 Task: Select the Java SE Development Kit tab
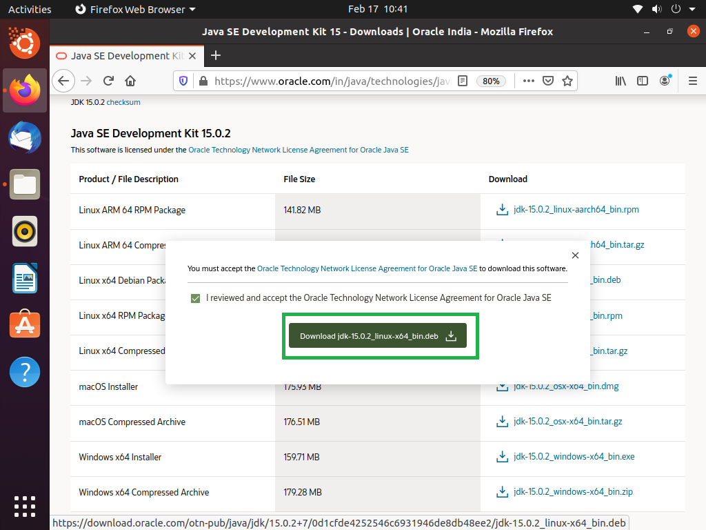click(127, 56)
